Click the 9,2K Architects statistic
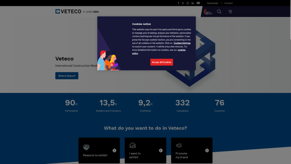Viewport: 291px width, 164px height. point(145,105)
